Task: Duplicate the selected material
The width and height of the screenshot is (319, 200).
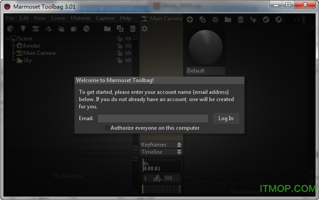Action: tap(203, 20)
